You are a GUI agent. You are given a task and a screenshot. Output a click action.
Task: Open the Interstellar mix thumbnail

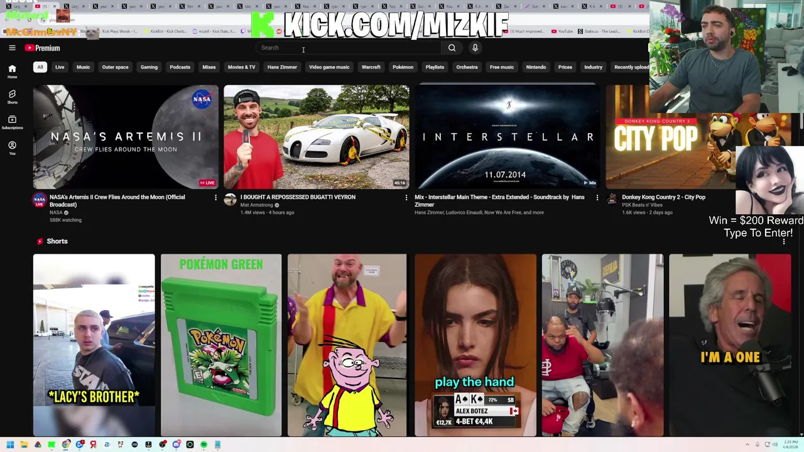point(507,136)
